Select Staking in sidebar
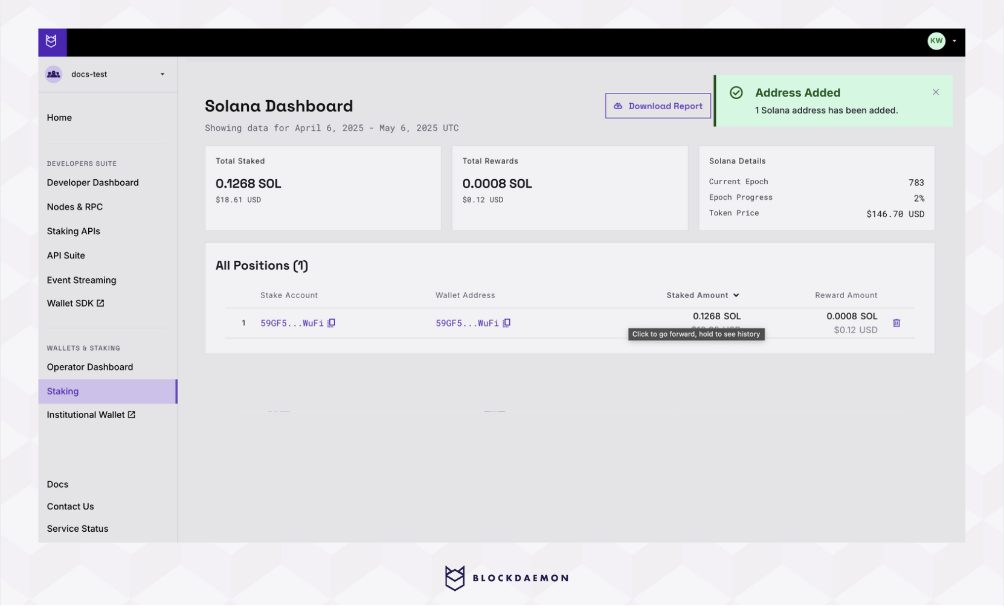This screenshot has height=606, width=1004. click(108, 391)
